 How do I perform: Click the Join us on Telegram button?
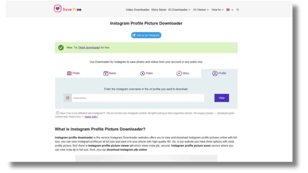[x=146, y=35]
